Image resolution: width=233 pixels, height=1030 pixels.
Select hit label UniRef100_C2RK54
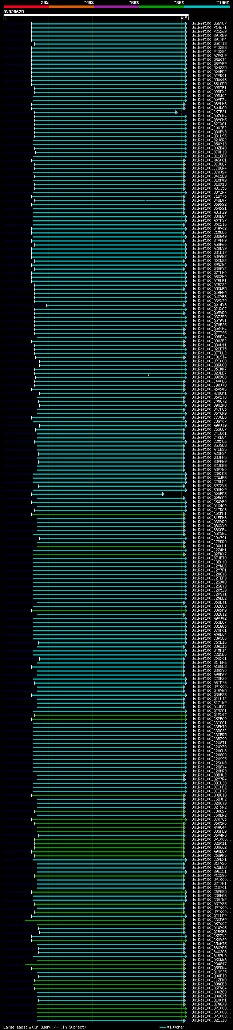click(x=209, y=482)
